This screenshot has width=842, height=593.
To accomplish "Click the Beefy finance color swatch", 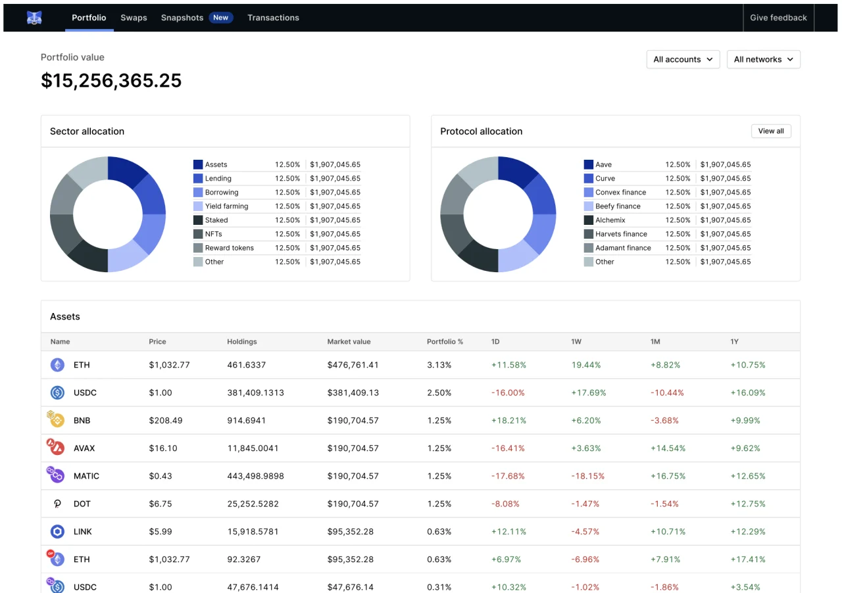I will click(589, 206).
